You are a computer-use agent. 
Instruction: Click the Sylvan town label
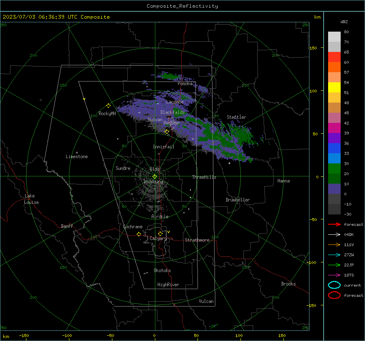[x=155, y=120]
